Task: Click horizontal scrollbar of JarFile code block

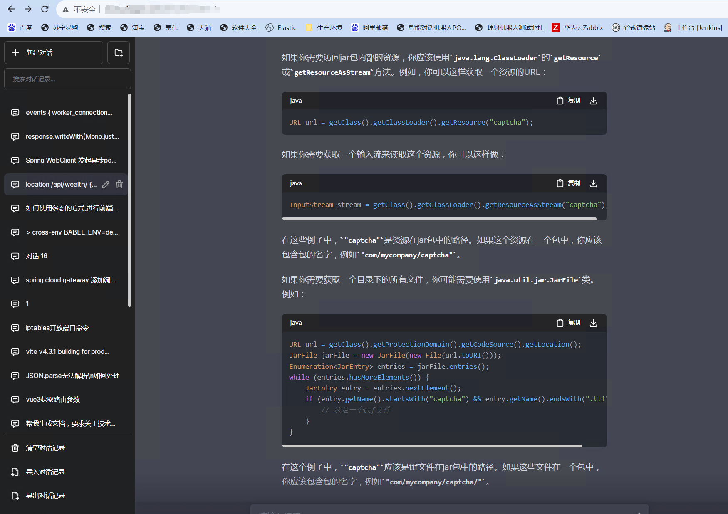Action: 432,446
